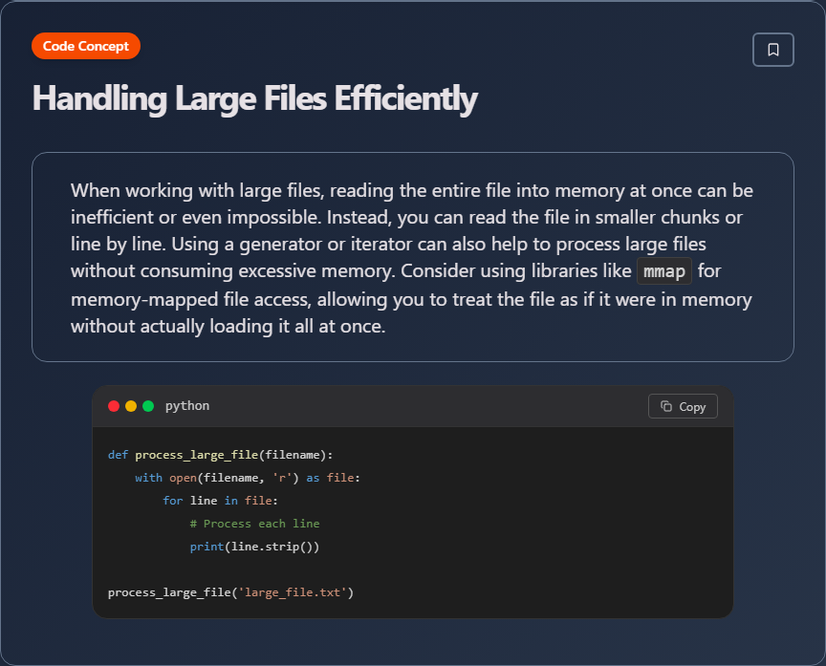Click the yellow traffic light dot

pyautogui.click(x=130, y=405)
